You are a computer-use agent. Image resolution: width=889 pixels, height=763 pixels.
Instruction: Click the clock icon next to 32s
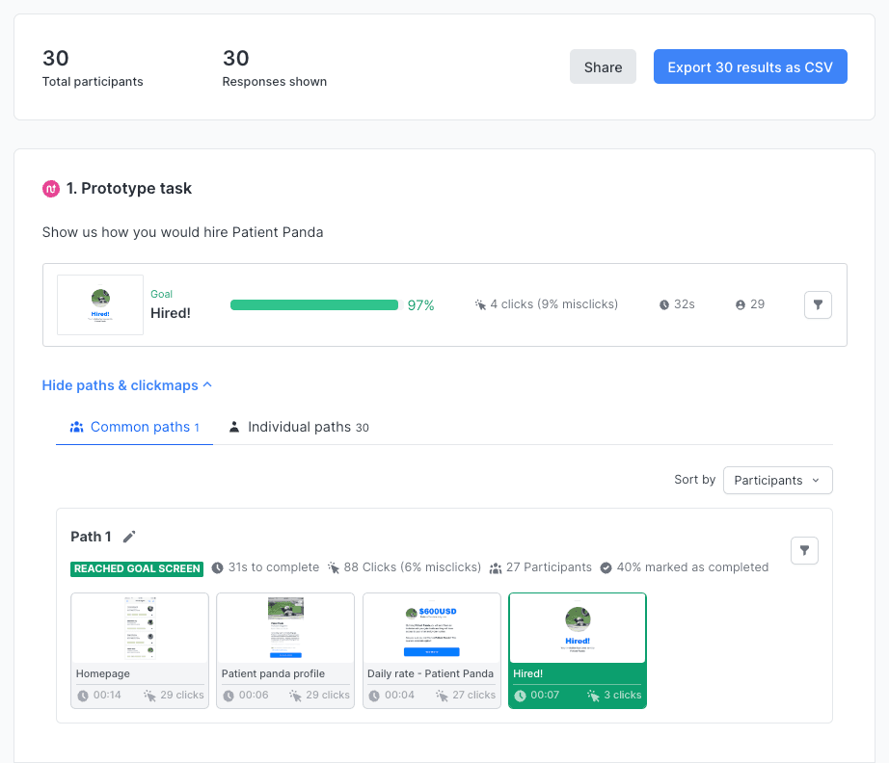pyautogui.click(x=663, y=303)
